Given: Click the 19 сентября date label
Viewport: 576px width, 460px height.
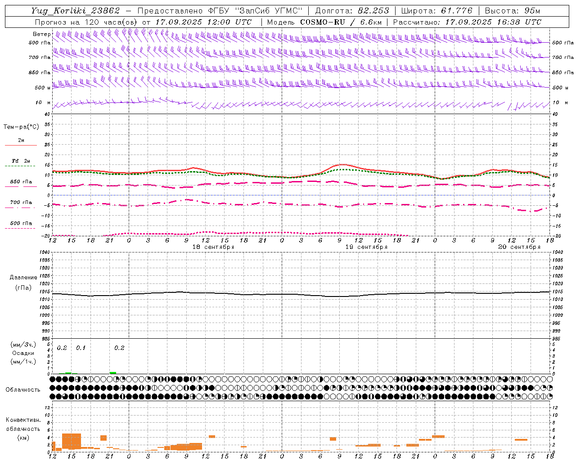Looking at the screenshot, I should (366, 247).
